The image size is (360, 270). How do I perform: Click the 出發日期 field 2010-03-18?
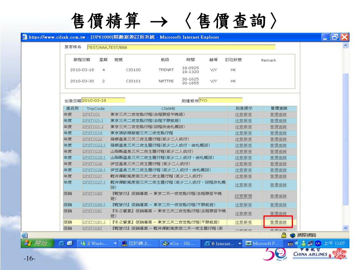click(x=103, y=100)
